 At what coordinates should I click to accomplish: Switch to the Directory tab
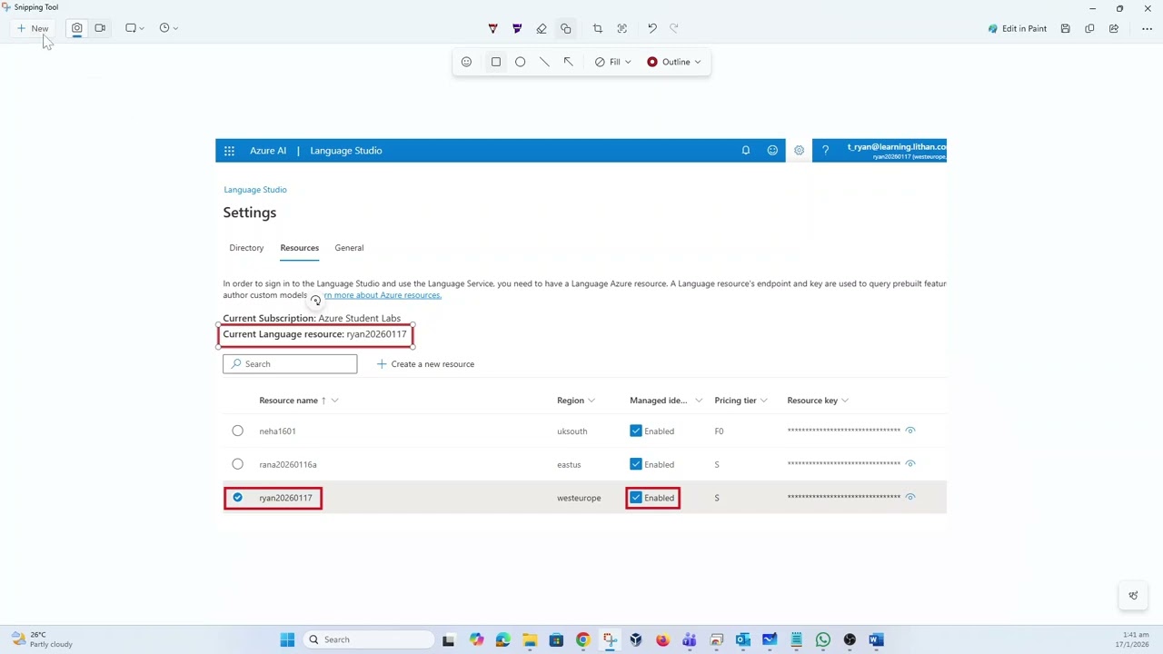246,248
